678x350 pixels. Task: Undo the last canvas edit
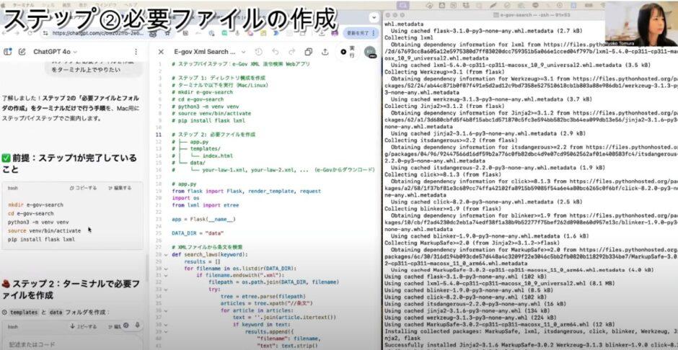pyautogui.click(x=276, y=52)
